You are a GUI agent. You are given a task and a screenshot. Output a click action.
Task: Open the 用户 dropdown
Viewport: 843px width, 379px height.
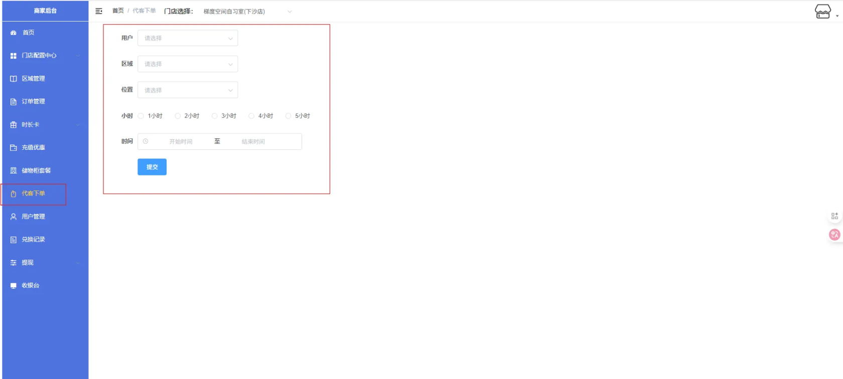coord(188,38)
